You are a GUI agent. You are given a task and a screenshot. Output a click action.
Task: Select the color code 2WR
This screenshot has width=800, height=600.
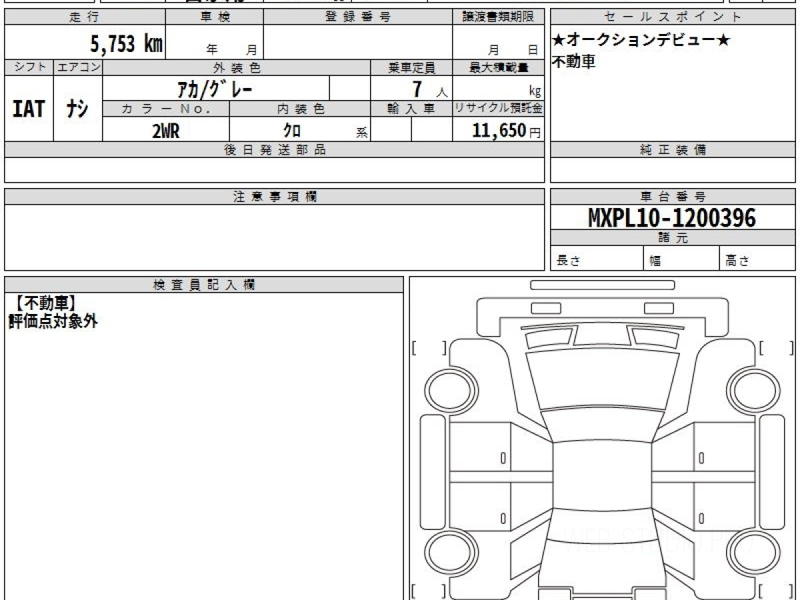point(166,131)
